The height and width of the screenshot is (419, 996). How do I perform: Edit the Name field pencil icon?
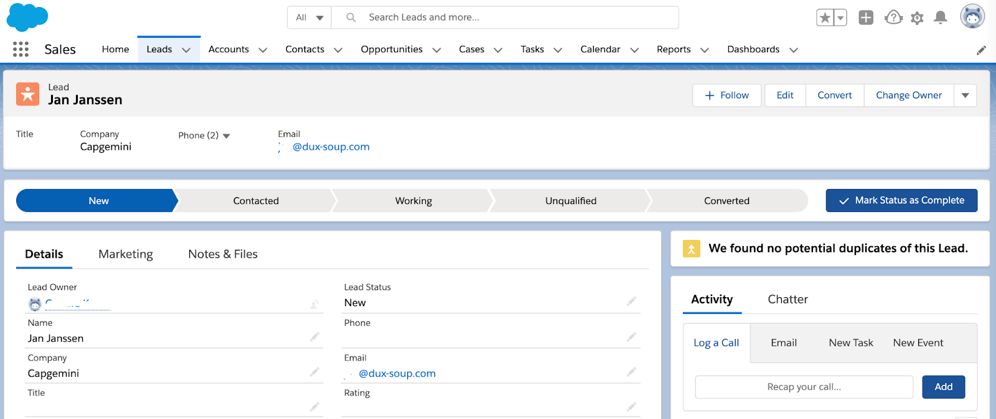[x=314, y=337]
